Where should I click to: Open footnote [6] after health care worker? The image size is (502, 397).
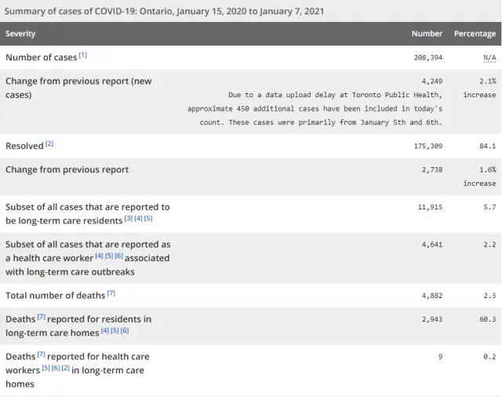click(118, 256)
